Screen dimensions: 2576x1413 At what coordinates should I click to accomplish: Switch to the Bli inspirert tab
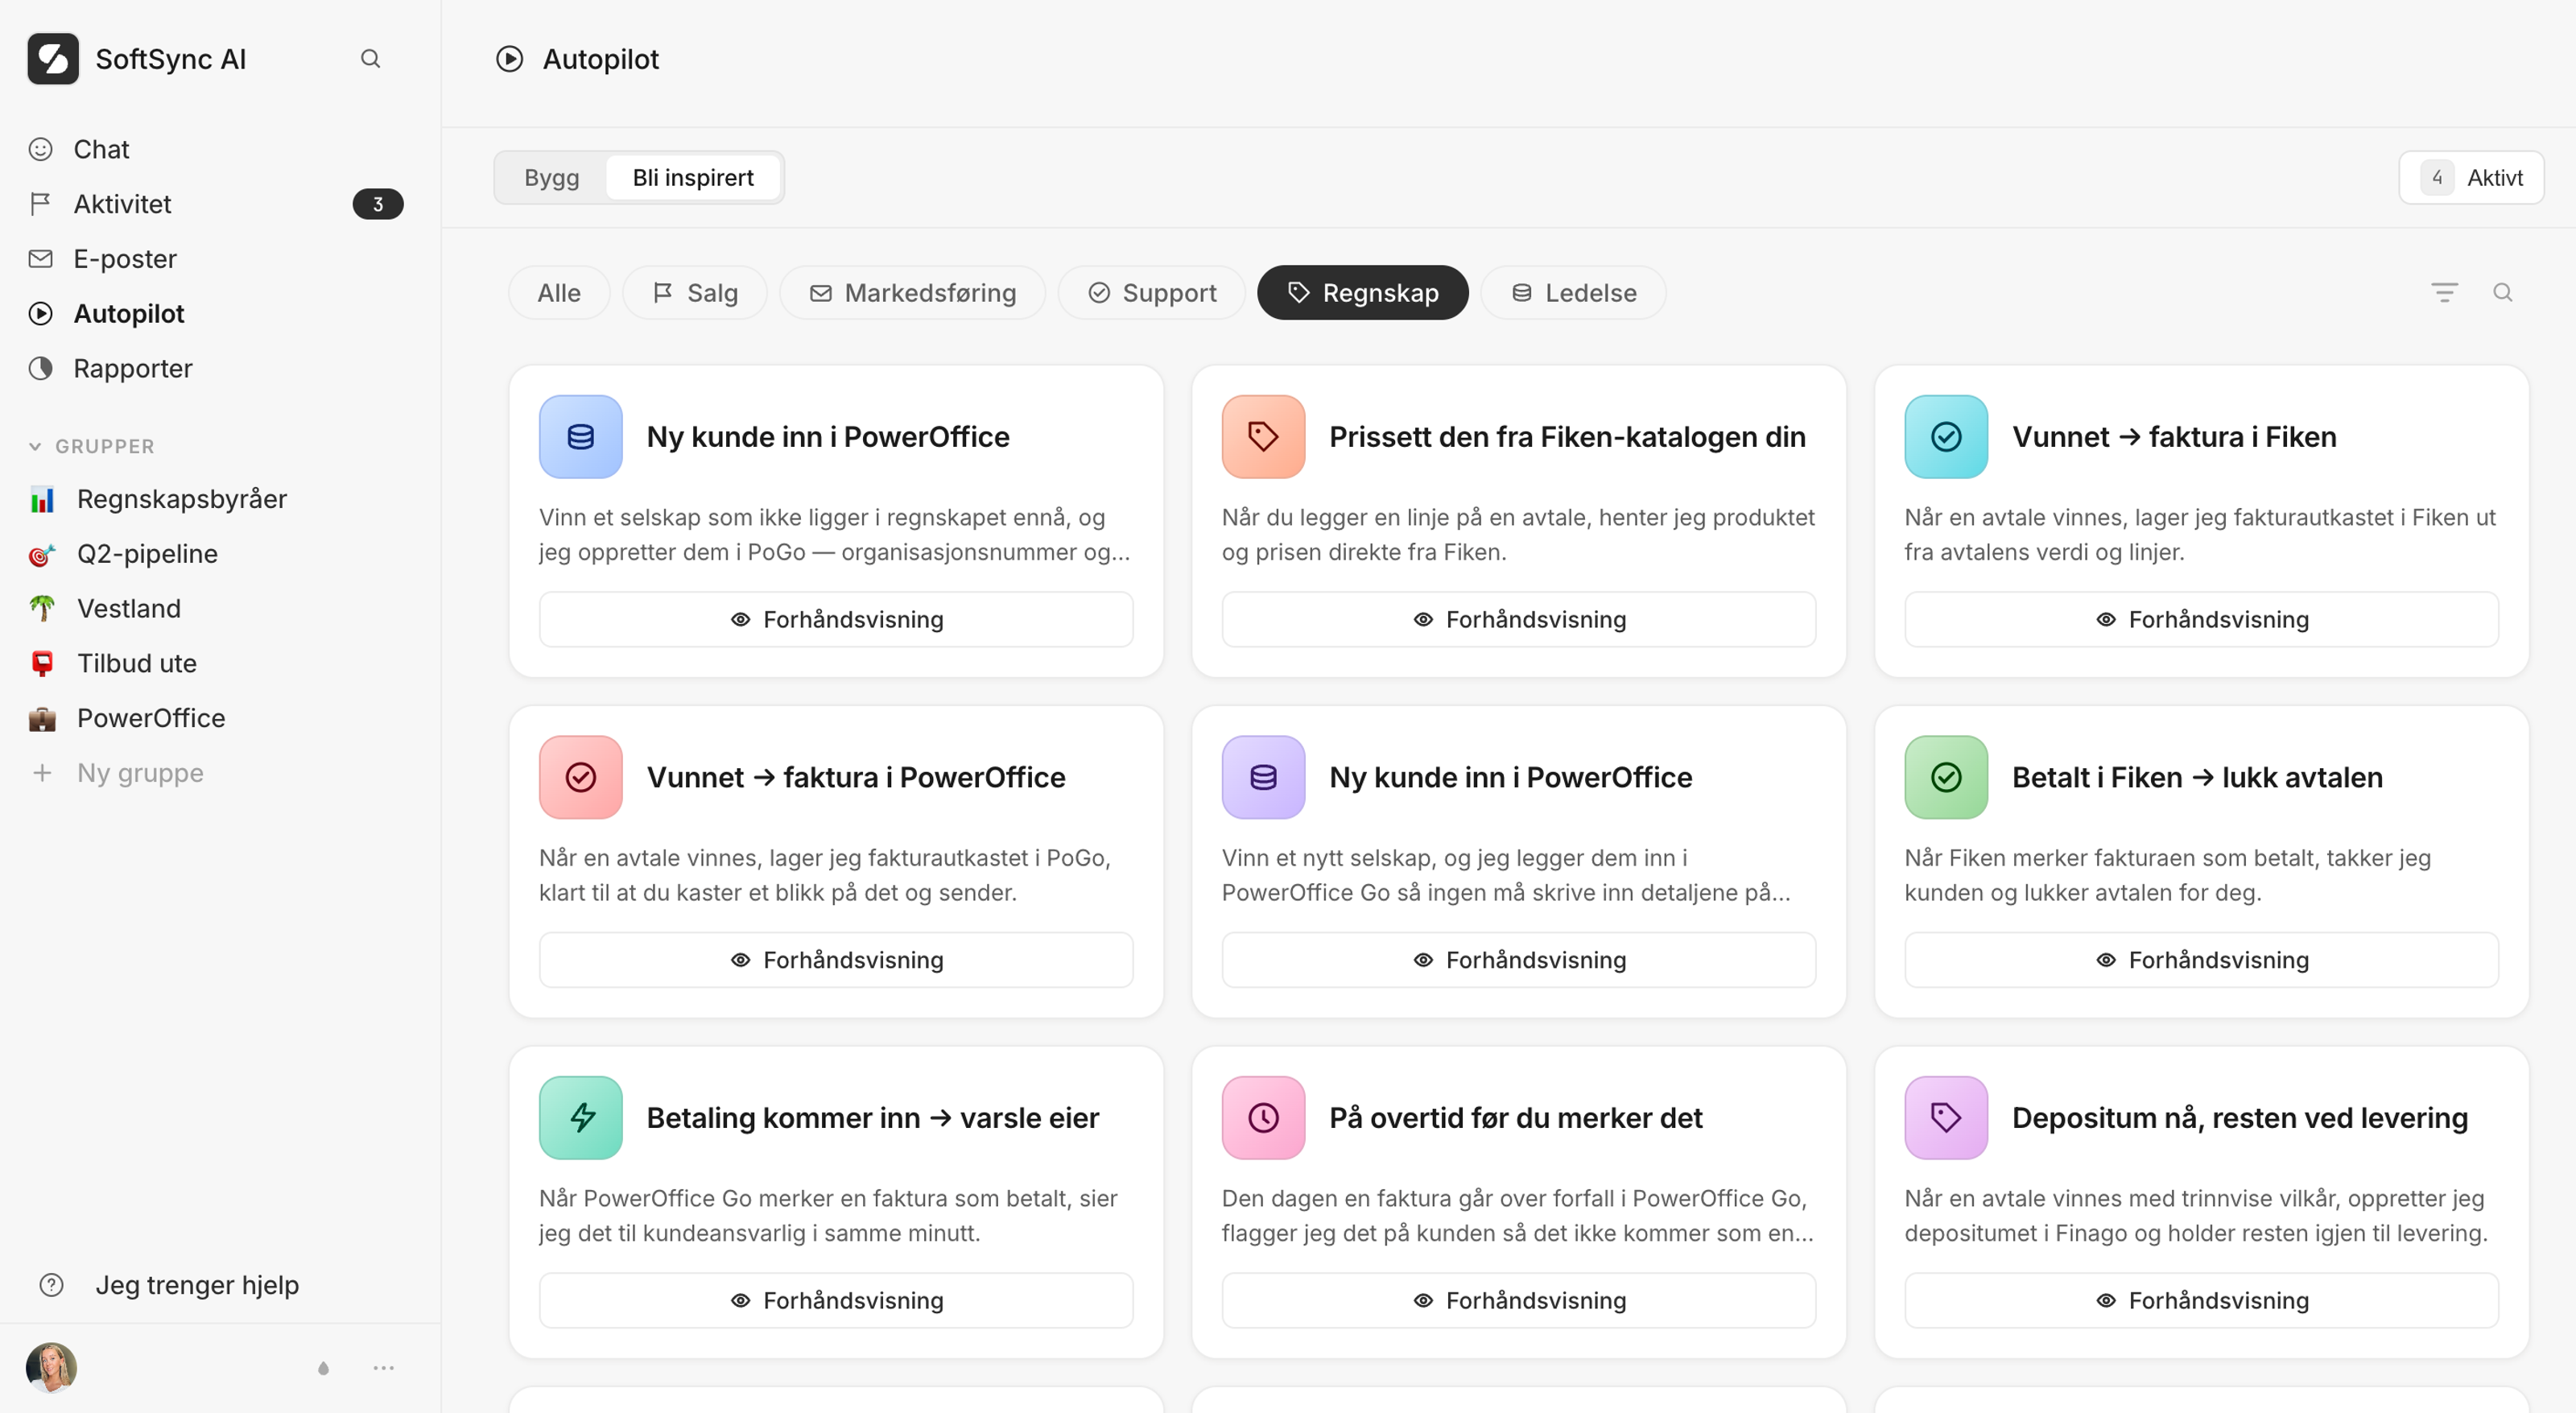point(693,178)
